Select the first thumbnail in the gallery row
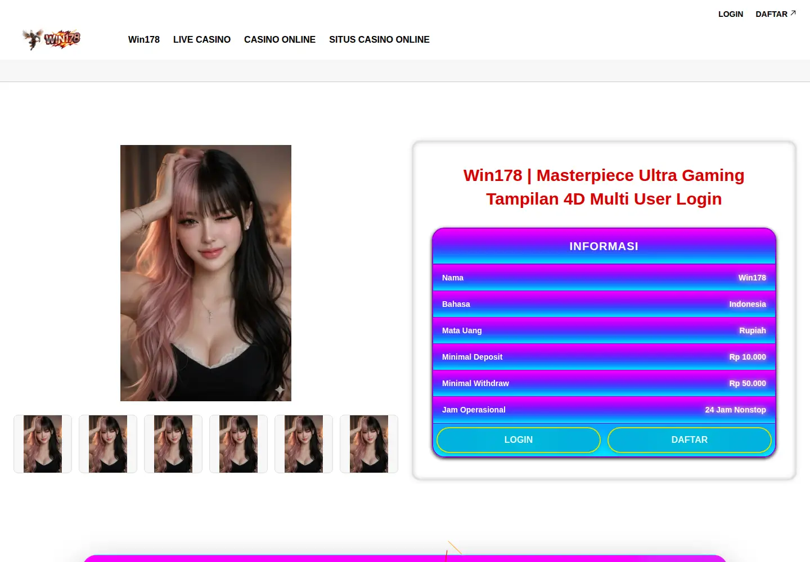Image resolution: width=810 pixels, height=562 pixels. tap(43, 444)
